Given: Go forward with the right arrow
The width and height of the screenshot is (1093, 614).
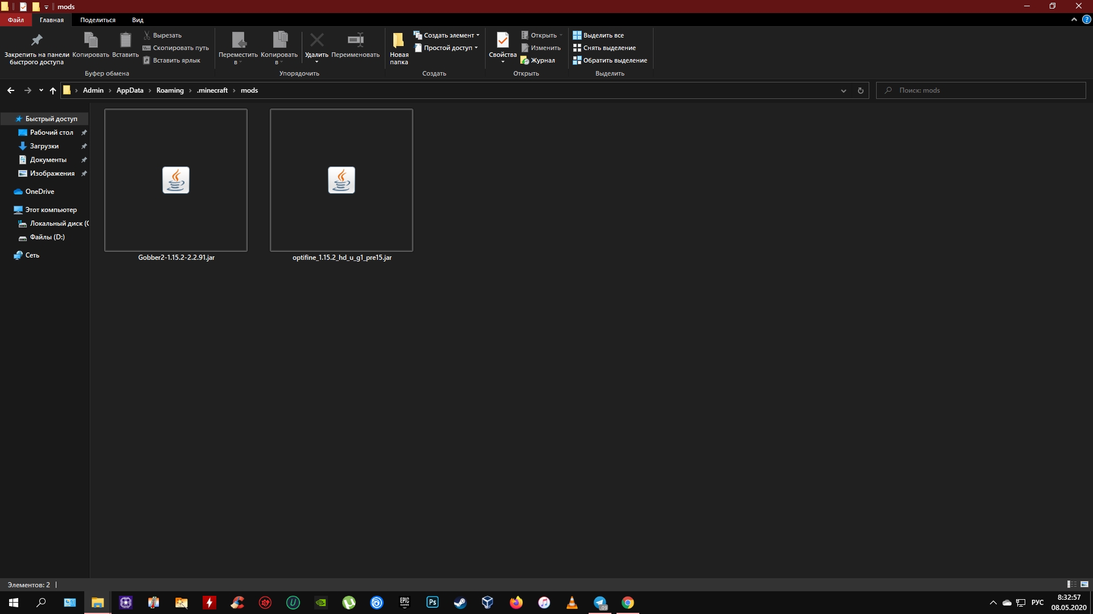Looking at the screenshot, I should tap(27, 90).
